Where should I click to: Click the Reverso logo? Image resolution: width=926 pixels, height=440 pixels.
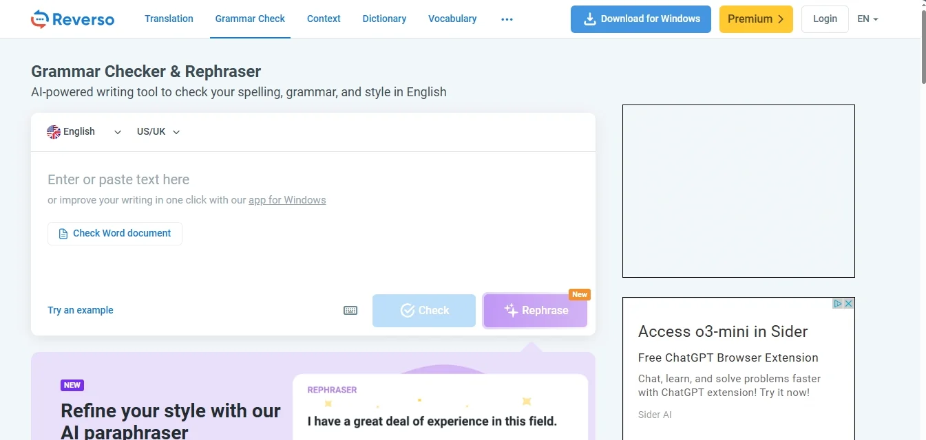click(x=72, y=19)
